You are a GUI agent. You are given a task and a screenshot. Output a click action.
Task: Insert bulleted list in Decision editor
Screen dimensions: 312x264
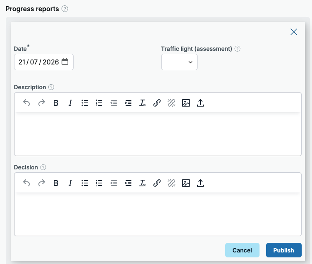point(85,183)
